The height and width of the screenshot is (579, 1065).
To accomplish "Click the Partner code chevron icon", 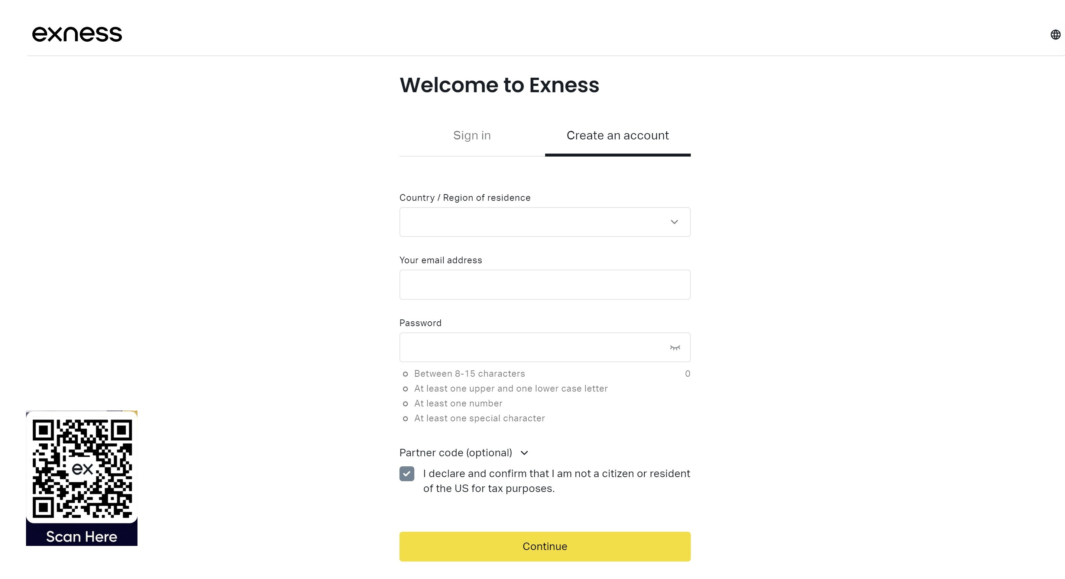I will pos(524,453).
